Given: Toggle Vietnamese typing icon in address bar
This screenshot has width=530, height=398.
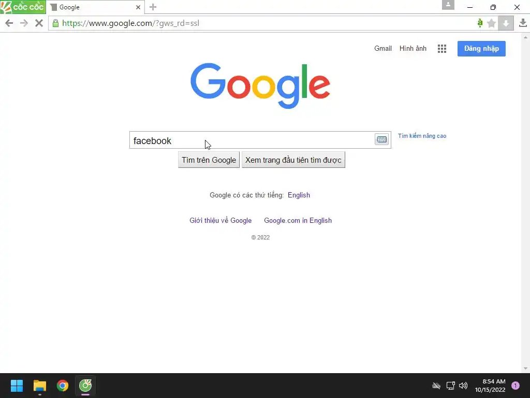Looking at the screenshot, I should 480,23.
